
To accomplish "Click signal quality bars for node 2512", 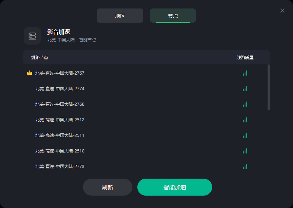I will click(x=245, y=120).
